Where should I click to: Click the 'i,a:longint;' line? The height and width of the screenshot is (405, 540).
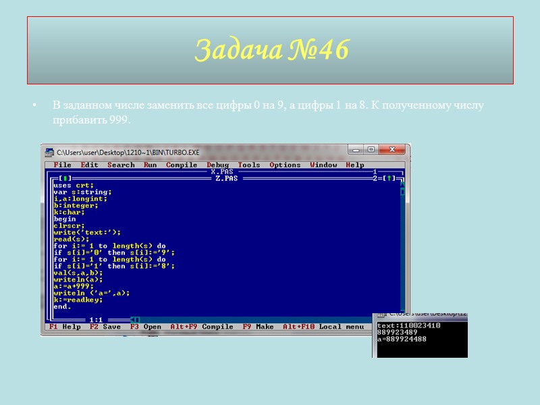pyautogui.click(x=80, y=198)
